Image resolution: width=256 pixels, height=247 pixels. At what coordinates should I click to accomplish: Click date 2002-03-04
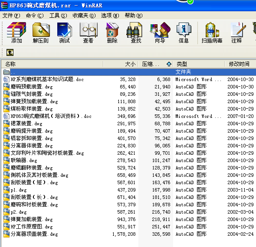point(240,212)
